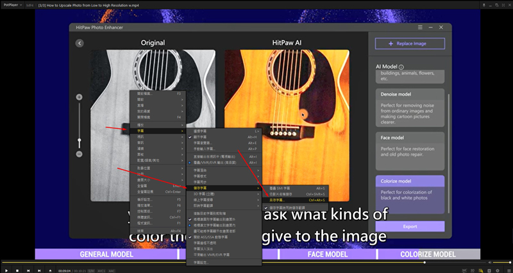This screenshot has height=273, width=513.
Task: Click the PotPlayer seek bar handle
Action: 425,262
